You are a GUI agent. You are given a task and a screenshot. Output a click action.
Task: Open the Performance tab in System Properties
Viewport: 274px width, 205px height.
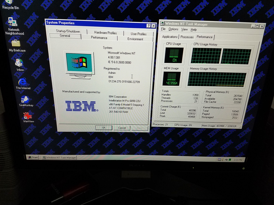point(99,38)
